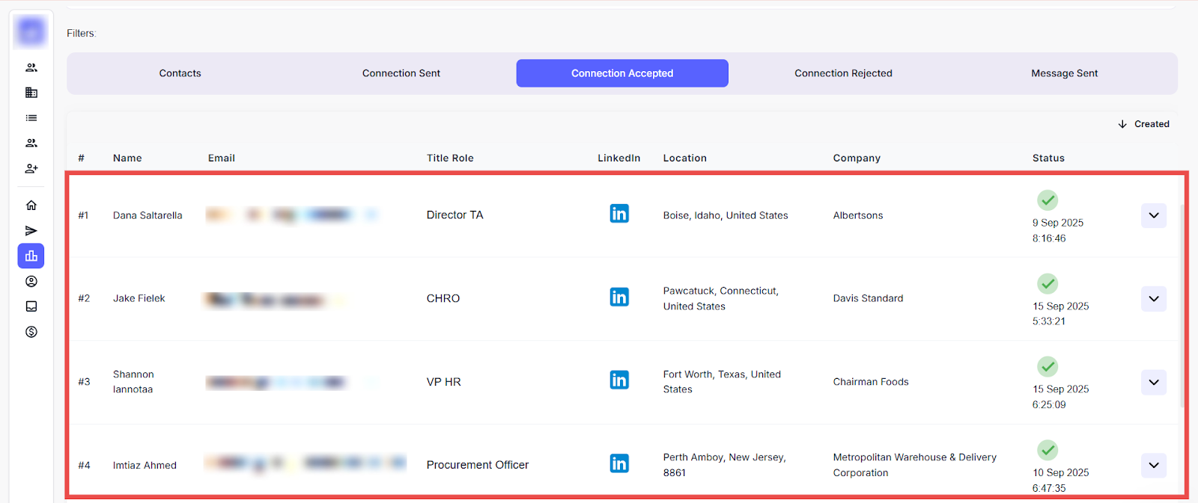Screen dimensions: 1198x503
Task: Click the Contacts filter button
Action: [180, 73]
